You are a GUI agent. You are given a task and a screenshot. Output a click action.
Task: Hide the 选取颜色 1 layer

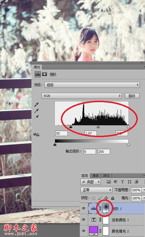pos(84,220)
